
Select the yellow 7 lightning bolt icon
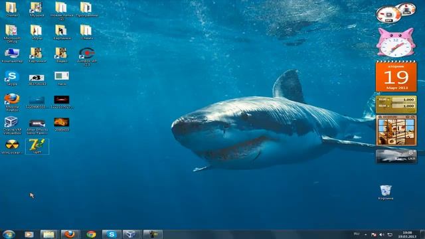pyautogui.click(x=37, y=146)
